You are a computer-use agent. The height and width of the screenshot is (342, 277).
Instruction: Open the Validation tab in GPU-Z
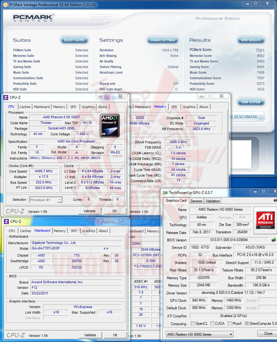click(213, 201)
